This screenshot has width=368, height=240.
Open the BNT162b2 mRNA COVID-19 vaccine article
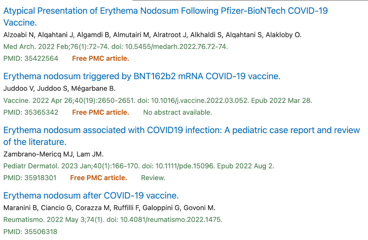point(142,76)
